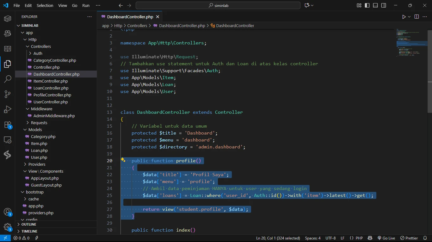
Task: Open LoanController.php from the explorer
Action: tap(51, 88)
